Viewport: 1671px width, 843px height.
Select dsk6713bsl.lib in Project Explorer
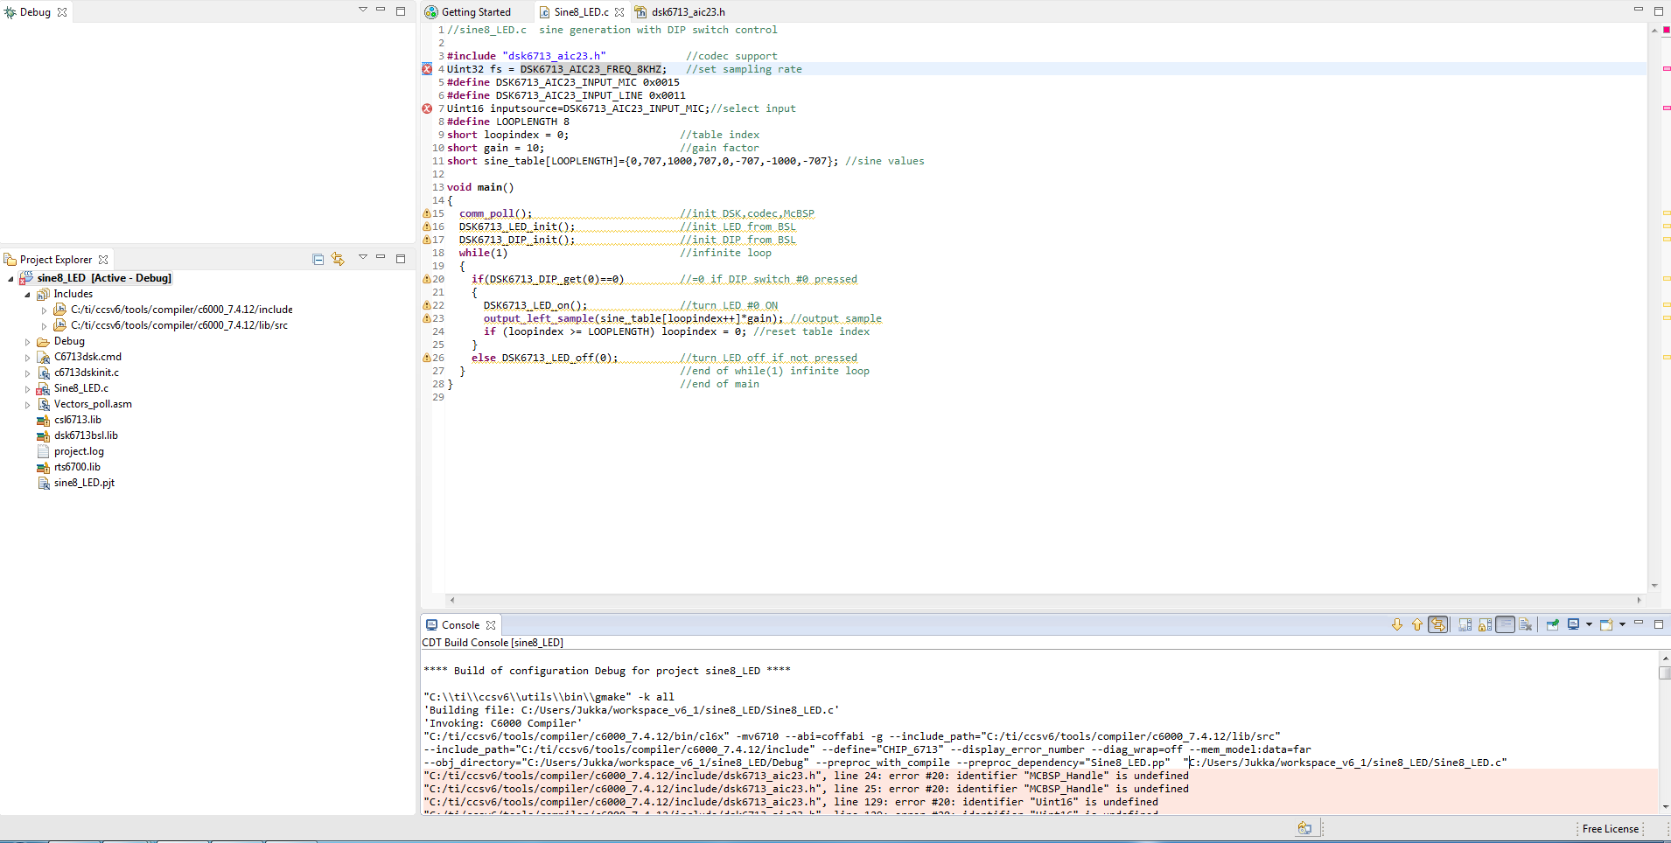click(86, 435)
